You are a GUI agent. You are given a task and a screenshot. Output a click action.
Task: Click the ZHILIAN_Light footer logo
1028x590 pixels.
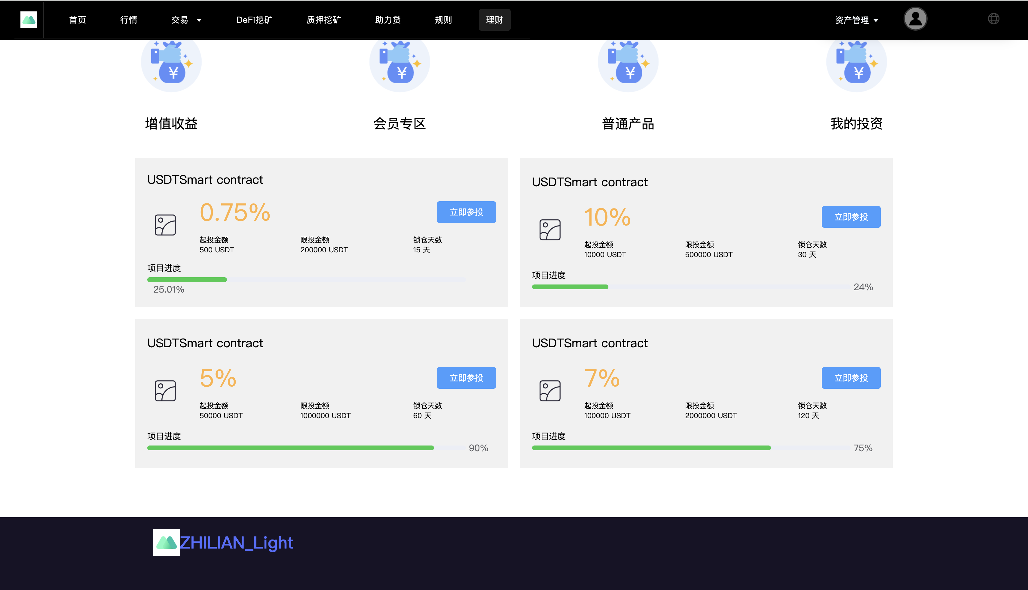(166, 543)
